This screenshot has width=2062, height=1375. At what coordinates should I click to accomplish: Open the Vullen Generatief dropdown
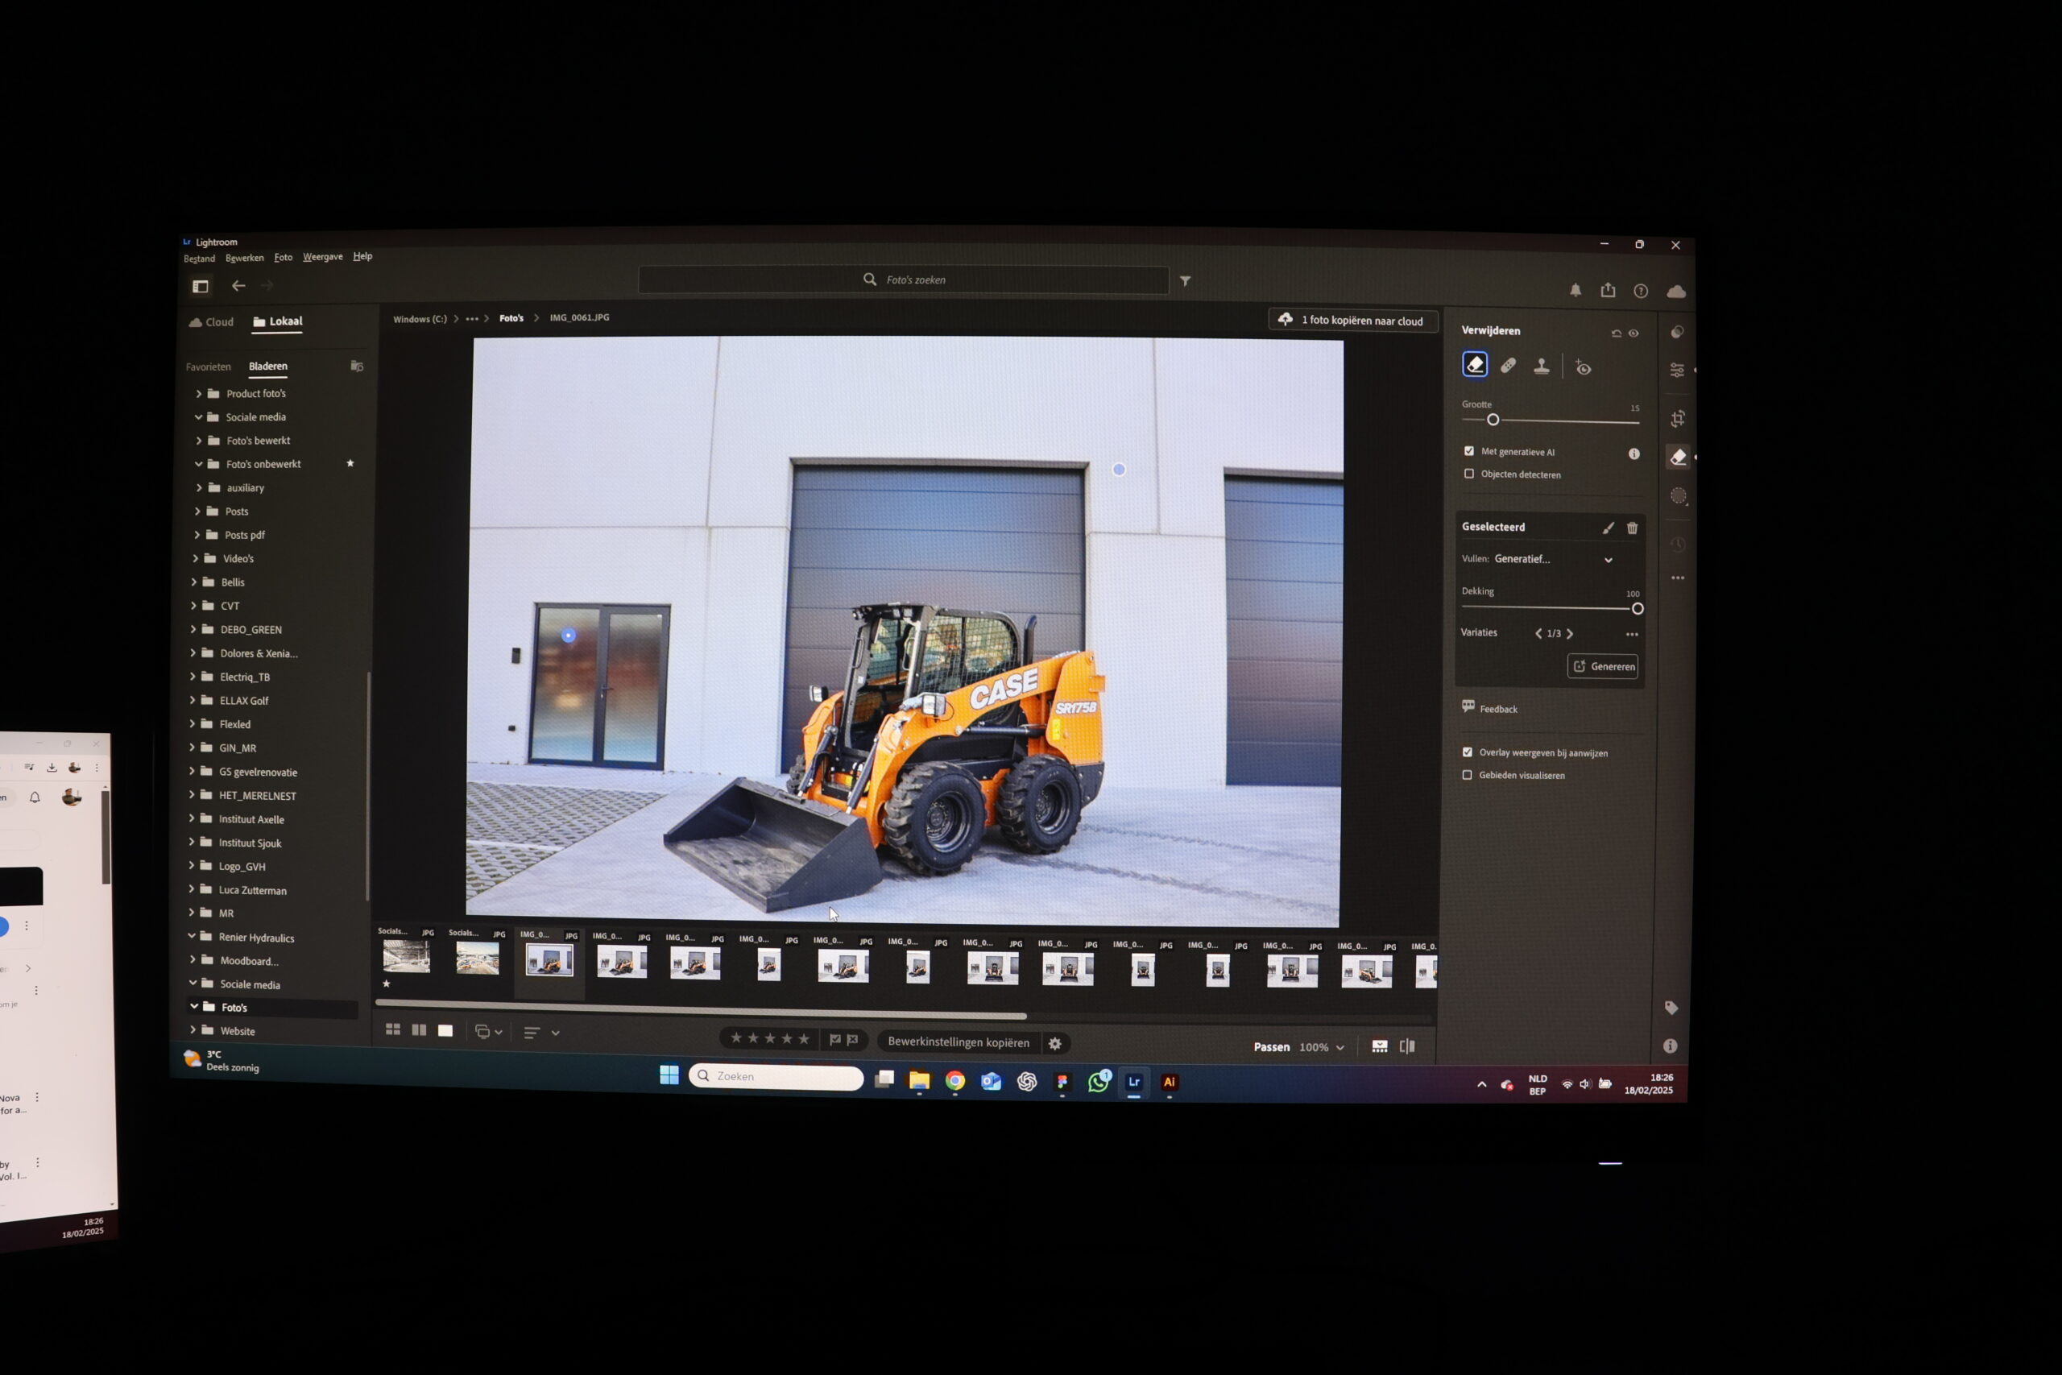(x=1608, y=560)
